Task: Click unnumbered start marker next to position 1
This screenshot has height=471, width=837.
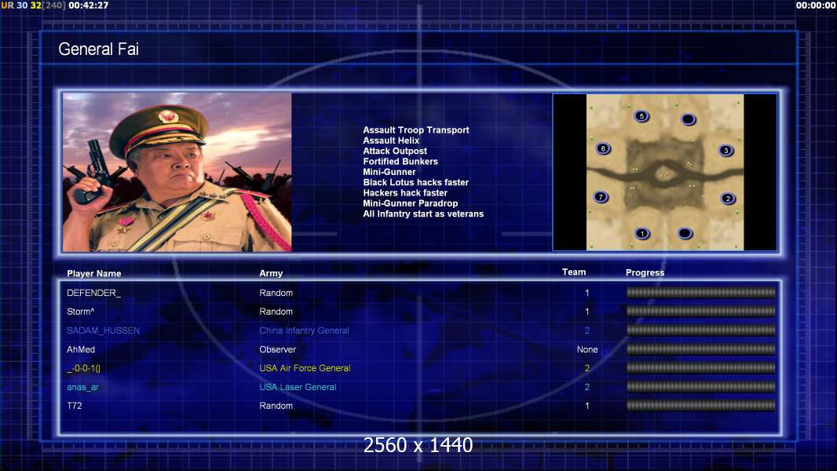Action: click(685, 233)
